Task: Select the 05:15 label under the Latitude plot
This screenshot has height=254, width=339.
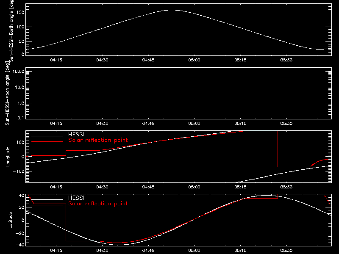Action: tap(240, 250)
